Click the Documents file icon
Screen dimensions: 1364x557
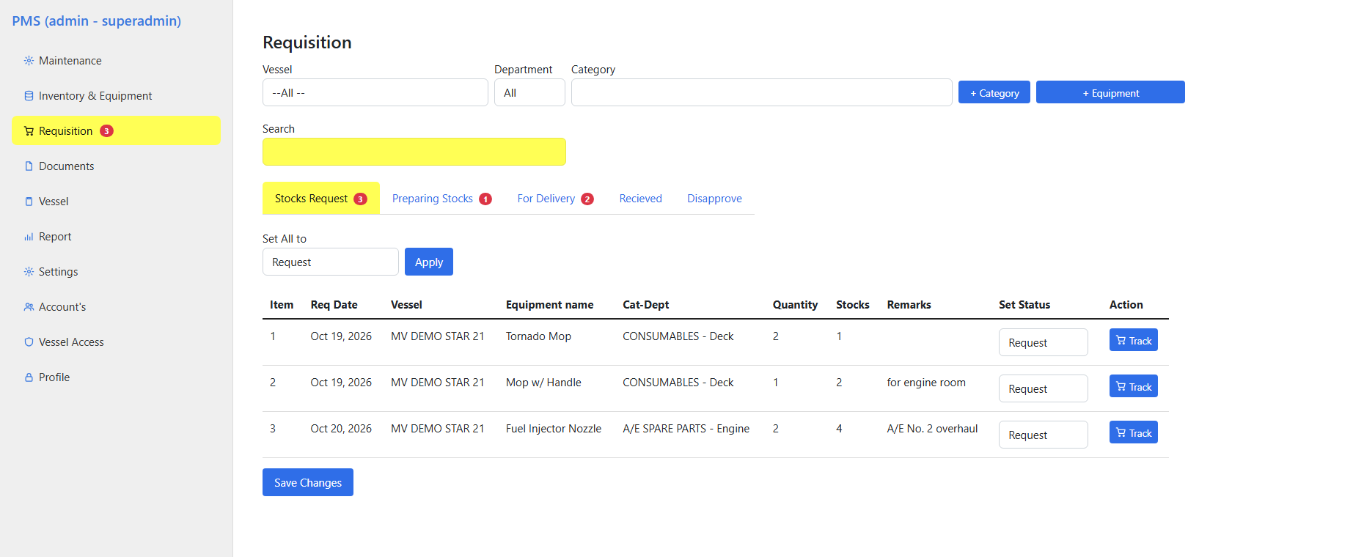click(29, 166)
